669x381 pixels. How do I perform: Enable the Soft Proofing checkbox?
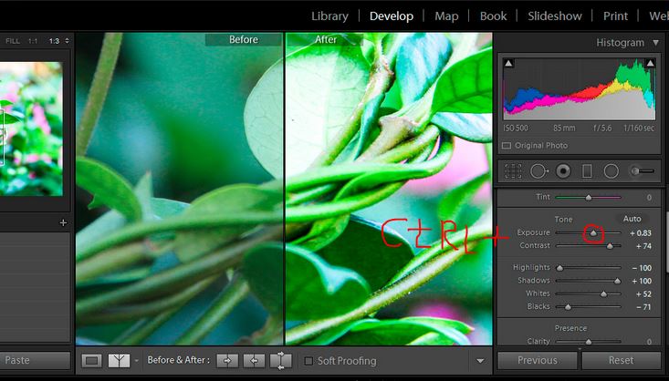308,361
